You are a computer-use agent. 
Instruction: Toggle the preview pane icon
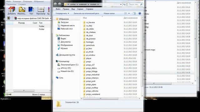[134, 13]
